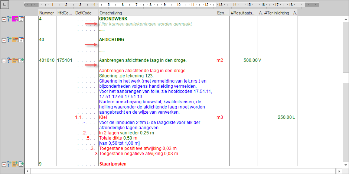Click the vertical scrollbar thumb
The image size is (349, 174).
(x=346, y=78)
